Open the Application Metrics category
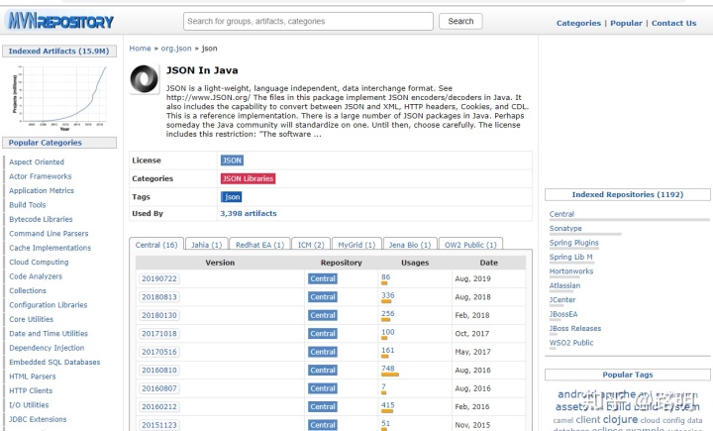713x431 pixels. click(x=42, y=190)
